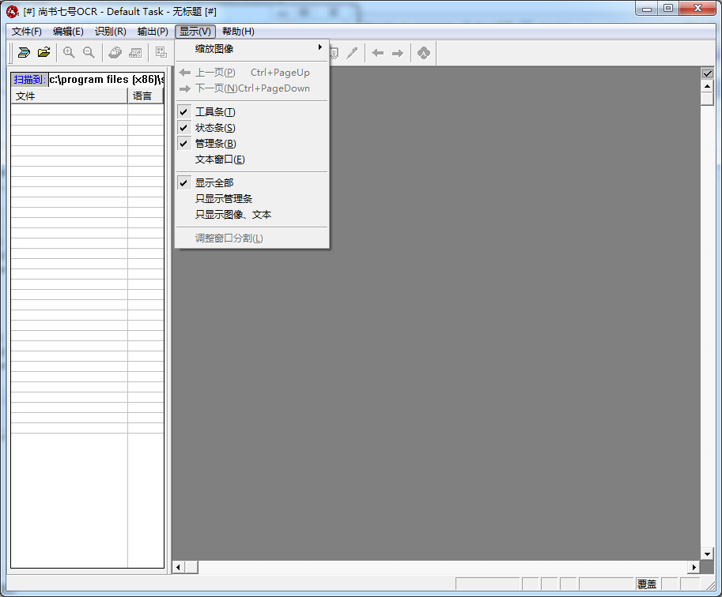Click the left arrow previous page toolbar icon
722x597 pixels.
[378, 53]
